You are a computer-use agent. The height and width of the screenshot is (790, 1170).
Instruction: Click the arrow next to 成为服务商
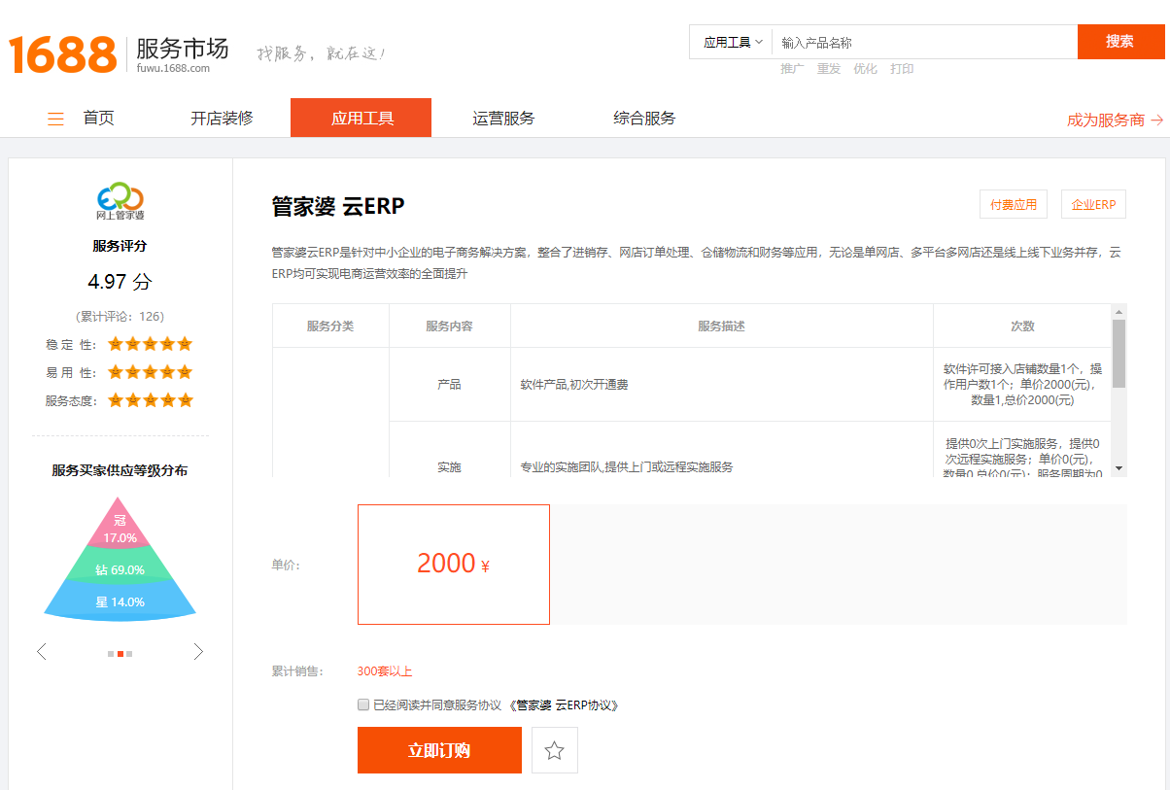tap(1156, 120)
